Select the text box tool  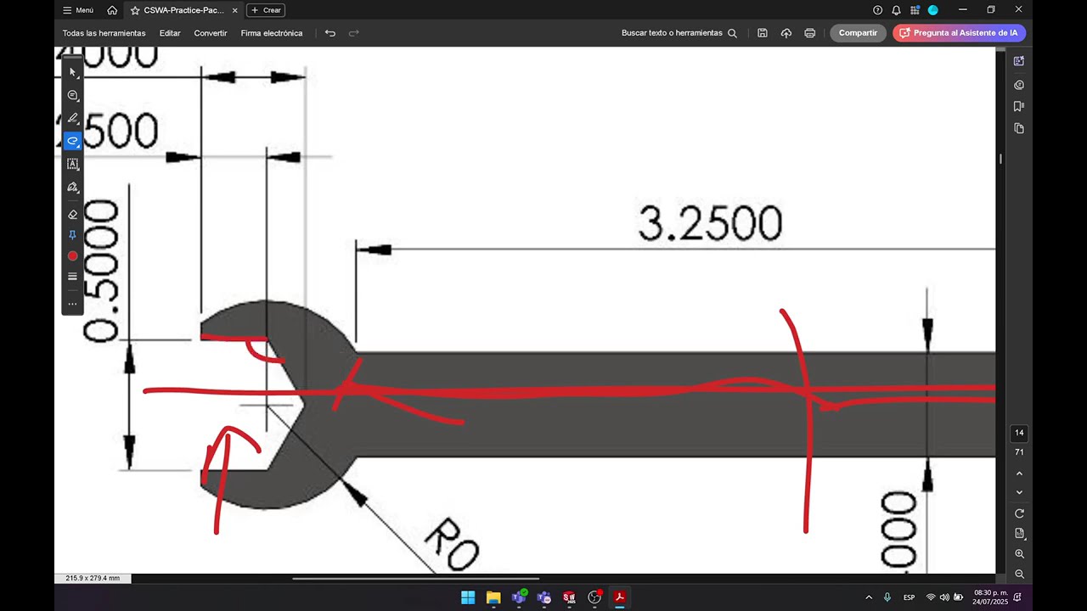click(x=72, y=164)
